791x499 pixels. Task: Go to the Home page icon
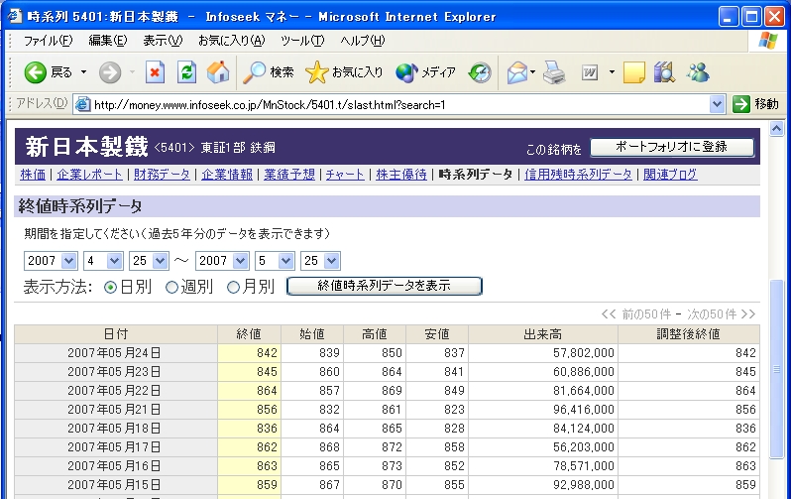[218, 72]
